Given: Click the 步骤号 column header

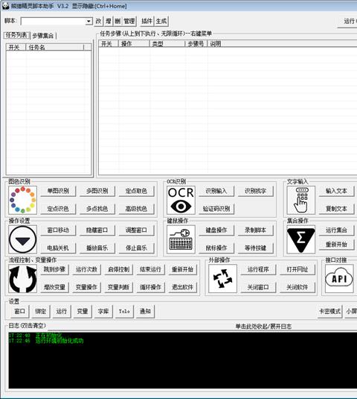Looking at the screenshot, I should [x=196, y=44].
